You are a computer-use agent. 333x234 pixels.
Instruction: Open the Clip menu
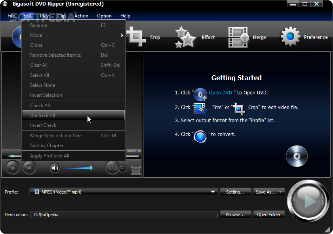(62, 16)
